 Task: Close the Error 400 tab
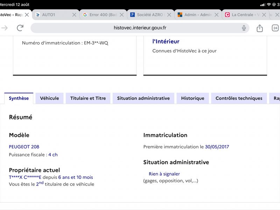121,15
